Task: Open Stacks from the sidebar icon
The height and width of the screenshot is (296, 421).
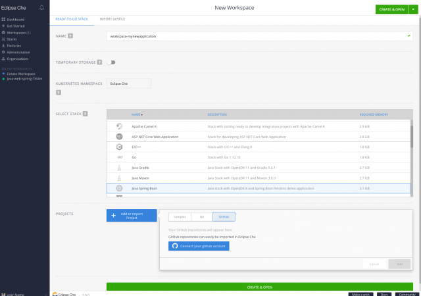Action: (x=3, y=39)
